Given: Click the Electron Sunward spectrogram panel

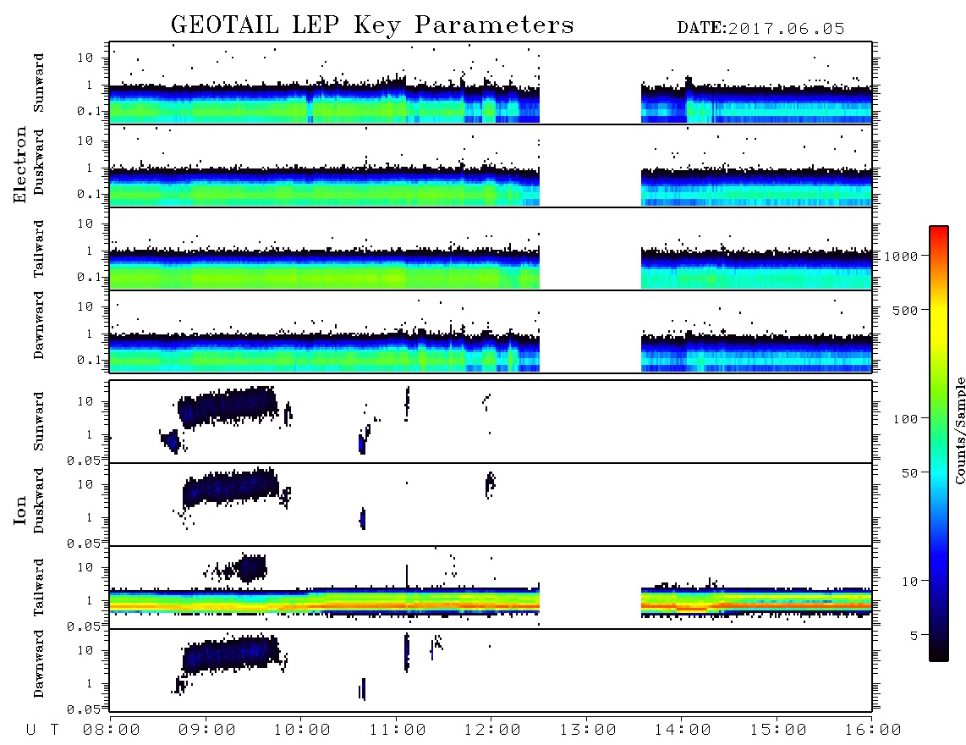Looking at the screenshot, I should click(x=491, y=83).
